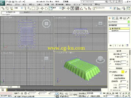Viewport: 131px width, 98px height.
Task: Switch to the Hierarchy command panel tab
Action: pyautogui.click(x=117, y=18)
